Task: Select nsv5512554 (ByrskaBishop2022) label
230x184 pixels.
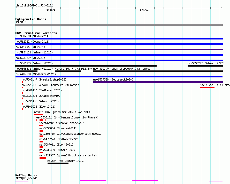Action: click(61, 123)
